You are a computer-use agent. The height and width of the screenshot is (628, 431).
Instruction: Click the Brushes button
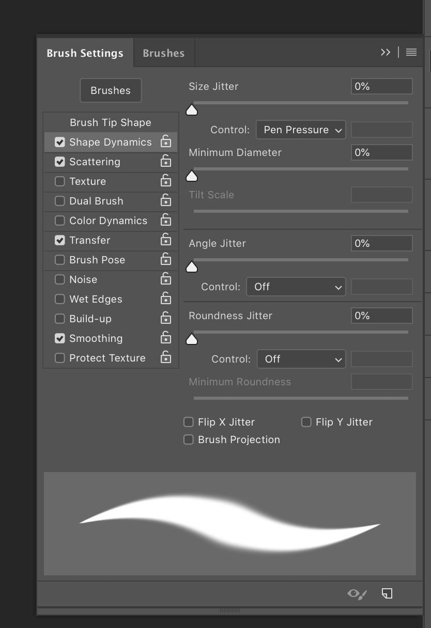pyautogui.click(x=111, y=90)
